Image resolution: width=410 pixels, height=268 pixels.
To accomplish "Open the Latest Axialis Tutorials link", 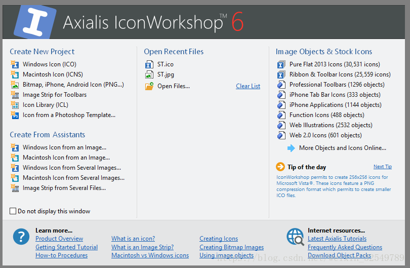I will (x=337, y=239).
